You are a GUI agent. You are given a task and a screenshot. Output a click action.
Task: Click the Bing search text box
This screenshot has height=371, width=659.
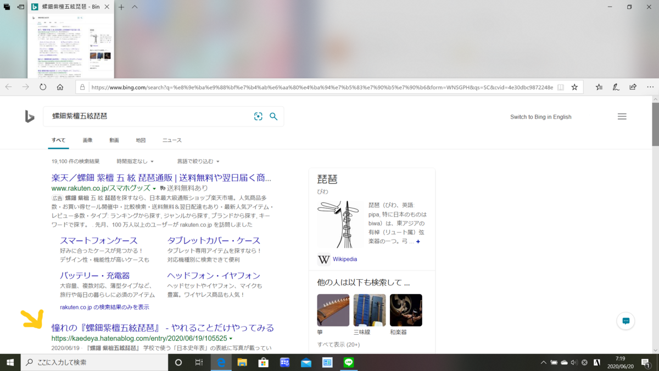(x=148, y=117)
